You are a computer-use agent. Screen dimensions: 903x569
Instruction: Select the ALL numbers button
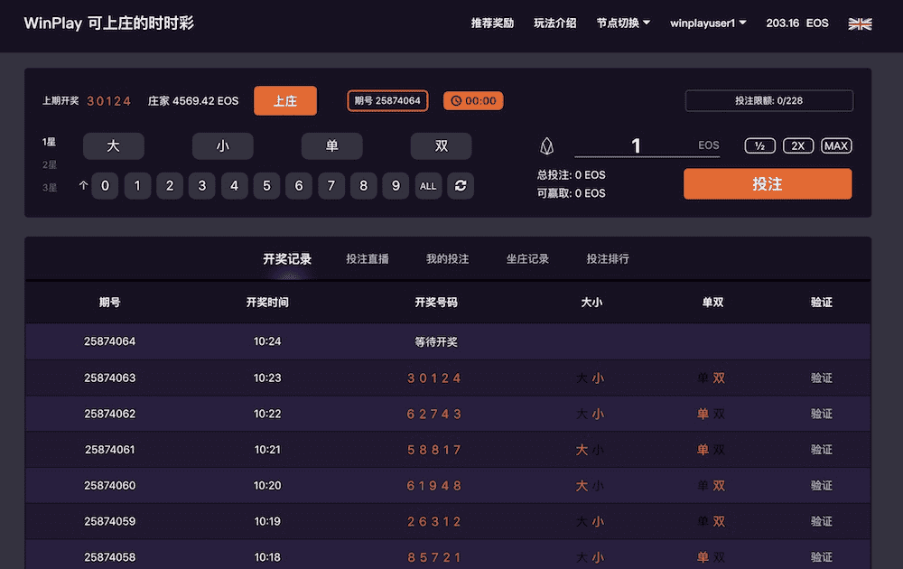pyautogui.click(x=428, y=185)
